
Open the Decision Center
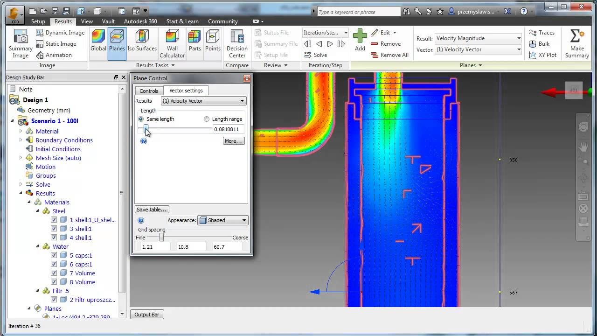[x=237, y=44]
